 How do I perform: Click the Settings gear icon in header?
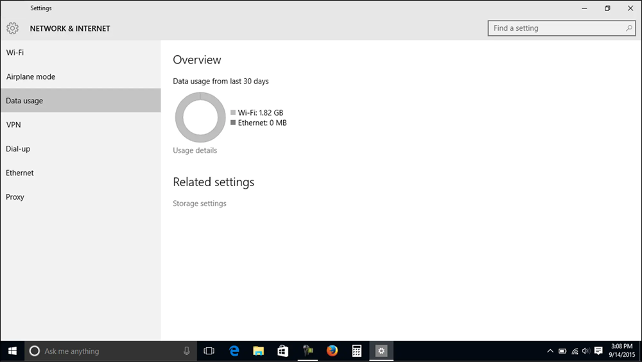[x=12, y=28]
